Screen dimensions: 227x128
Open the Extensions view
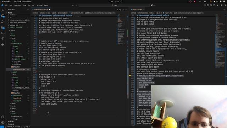[3, 27]
